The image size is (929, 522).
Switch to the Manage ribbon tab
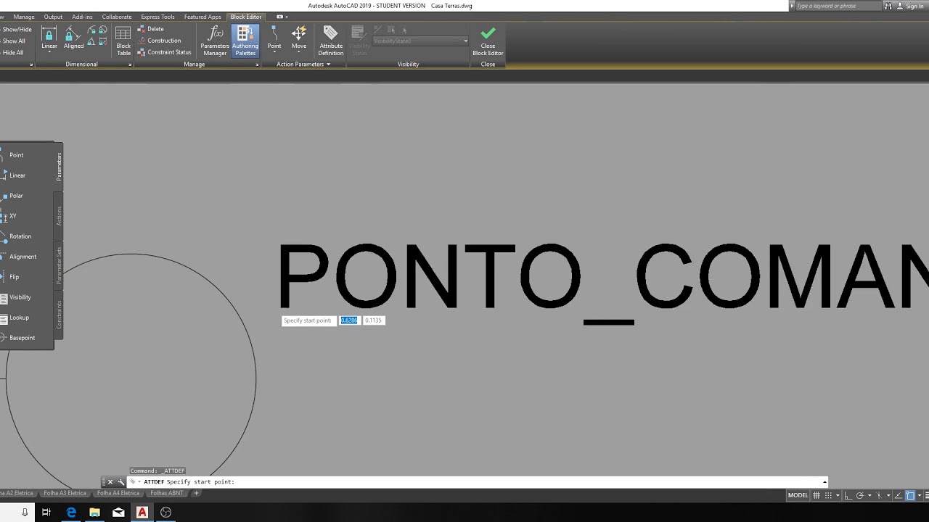pos(24,17)
